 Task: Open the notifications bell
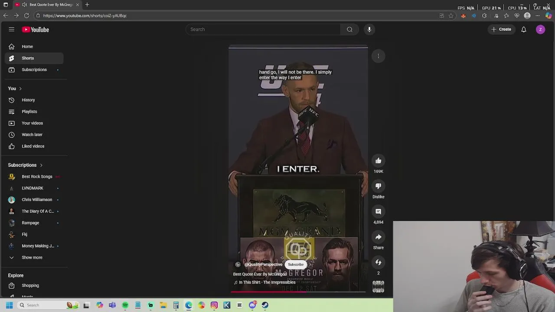(x=524, y=29)
